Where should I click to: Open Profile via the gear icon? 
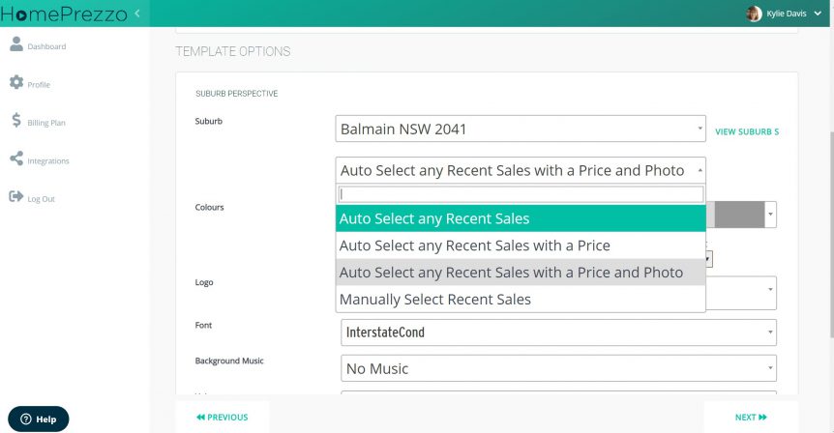16,82
